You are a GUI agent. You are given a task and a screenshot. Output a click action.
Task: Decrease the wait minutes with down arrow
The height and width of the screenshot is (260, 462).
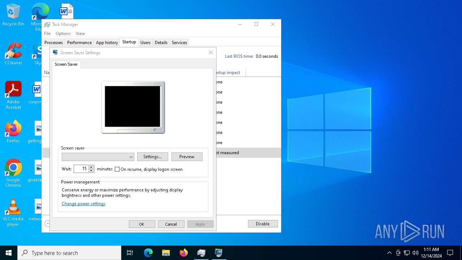tap(91, 170)
